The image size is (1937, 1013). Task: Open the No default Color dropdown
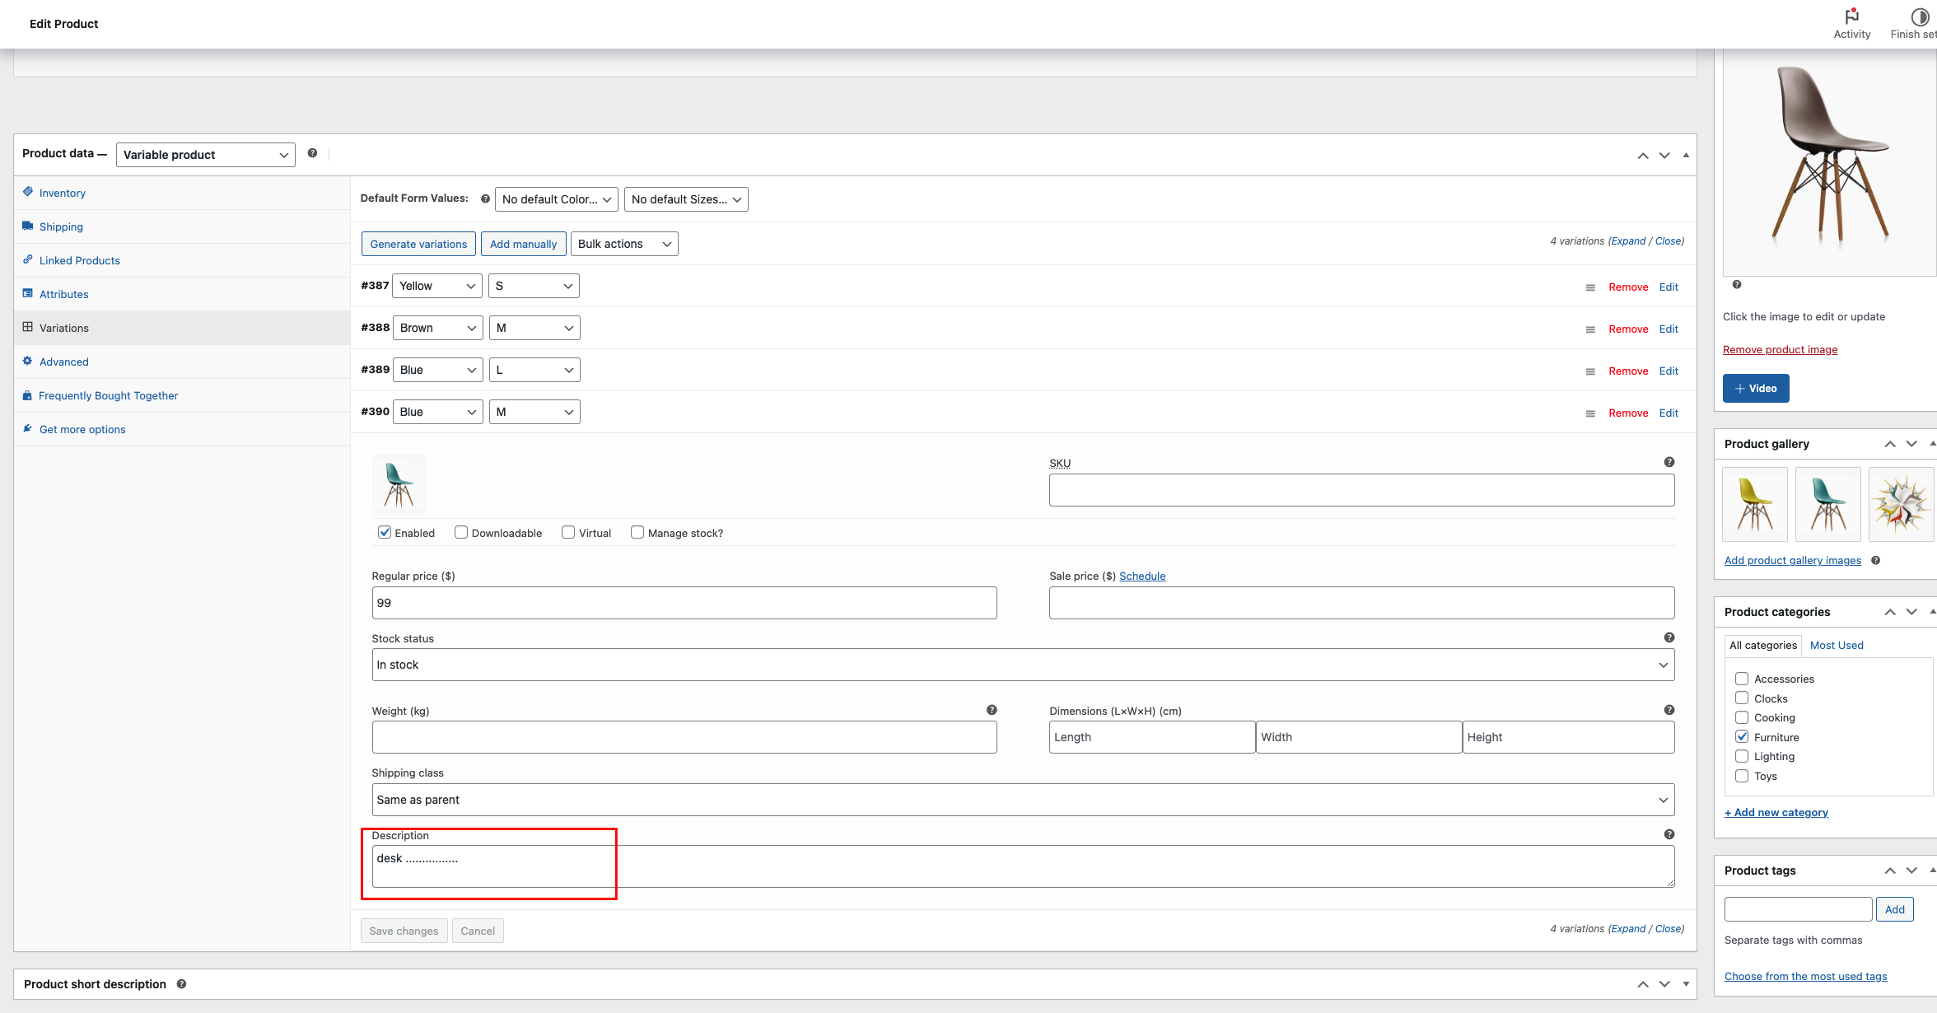557,199
